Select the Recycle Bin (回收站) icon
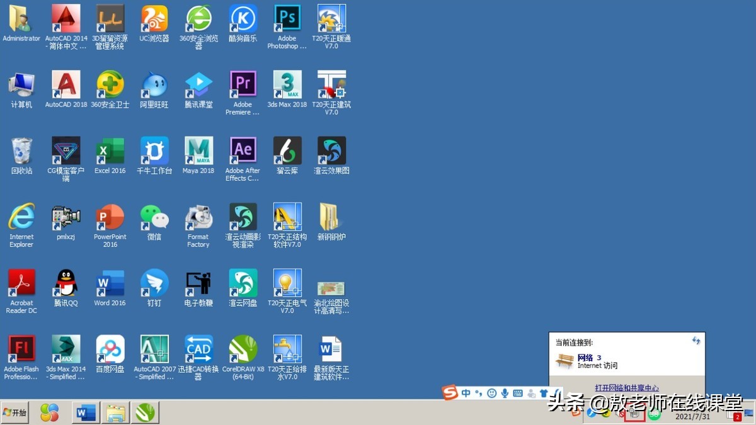756x425 pixels. pos(21,151)
